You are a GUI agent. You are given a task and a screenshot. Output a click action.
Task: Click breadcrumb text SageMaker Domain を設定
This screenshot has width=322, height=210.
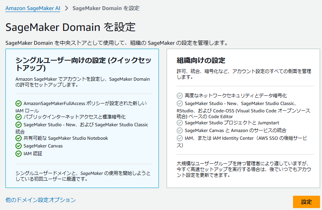[x=106, y=8]
